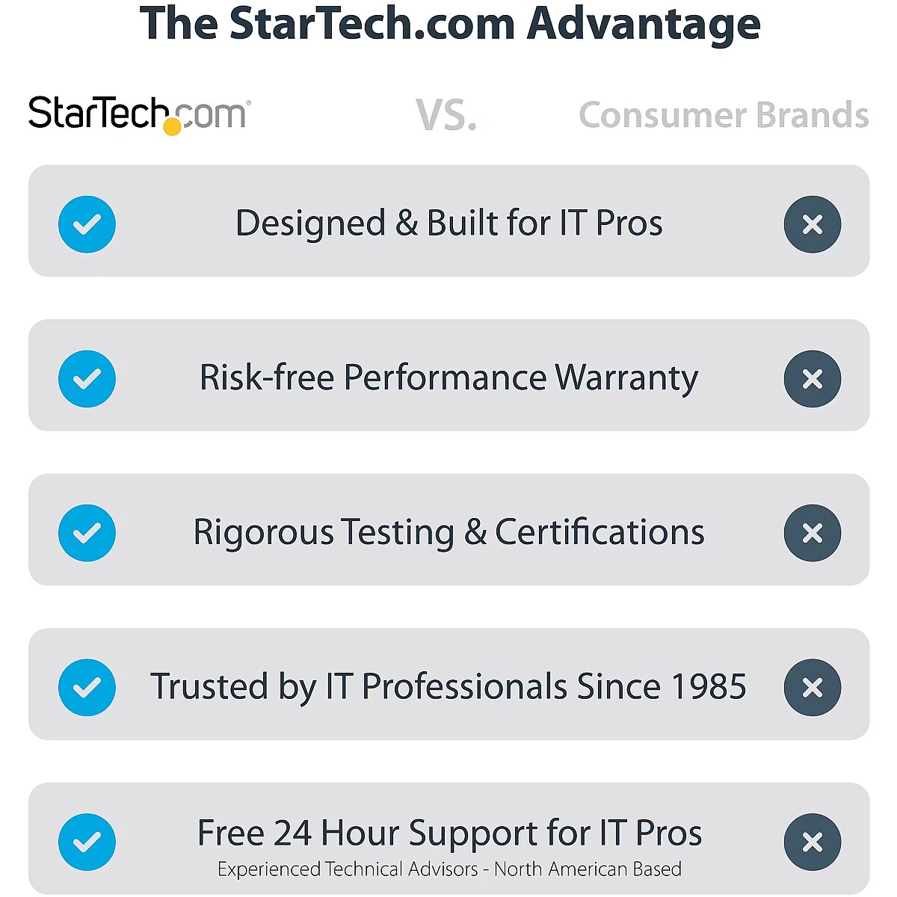
Task: Click the blue checkmark beside Rigorous Testing
Action: coord(87,533)
